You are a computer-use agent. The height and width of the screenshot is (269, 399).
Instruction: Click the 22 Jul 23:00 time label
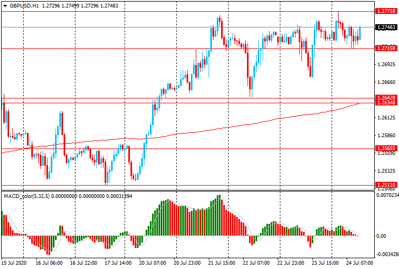pos(291,263)
